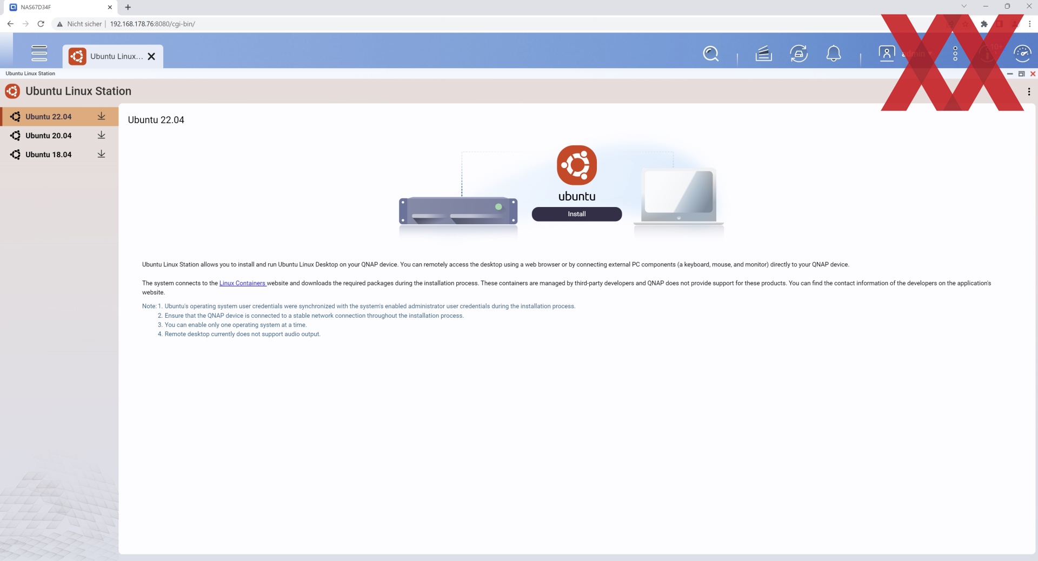The image size is (1038, 561).
Task: Open the QTS more options dots
Action: 955,54
